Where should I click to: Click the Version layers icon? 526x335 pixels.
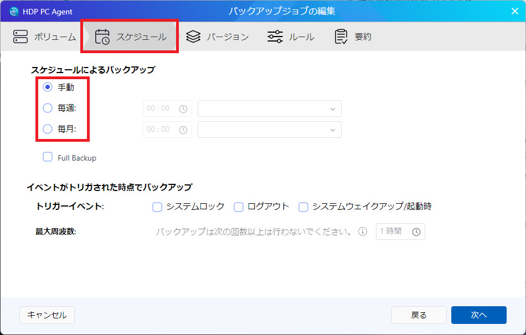tap(193, 37)
